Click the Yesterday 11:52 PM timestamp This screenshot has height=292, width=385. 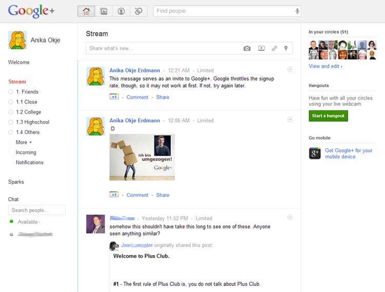coord(165,219)
